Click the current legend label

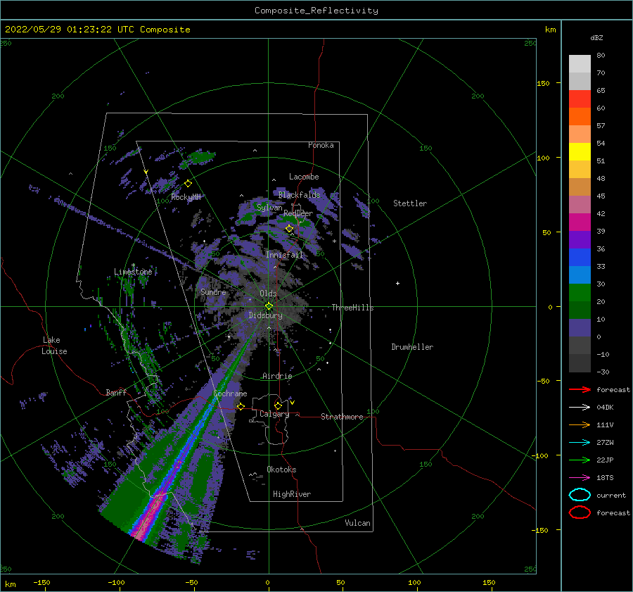pos(611,495)
